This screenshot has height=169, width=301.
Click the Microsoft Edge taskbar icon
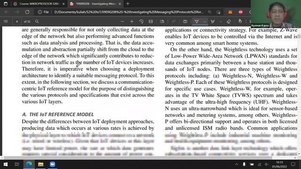29,164
